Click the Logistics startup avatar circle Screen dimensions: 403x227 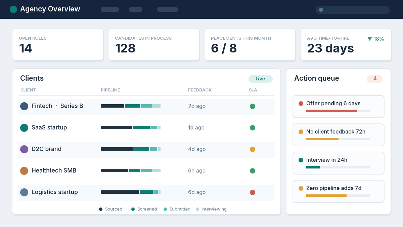pyautogui.click(x=24, y=192)
